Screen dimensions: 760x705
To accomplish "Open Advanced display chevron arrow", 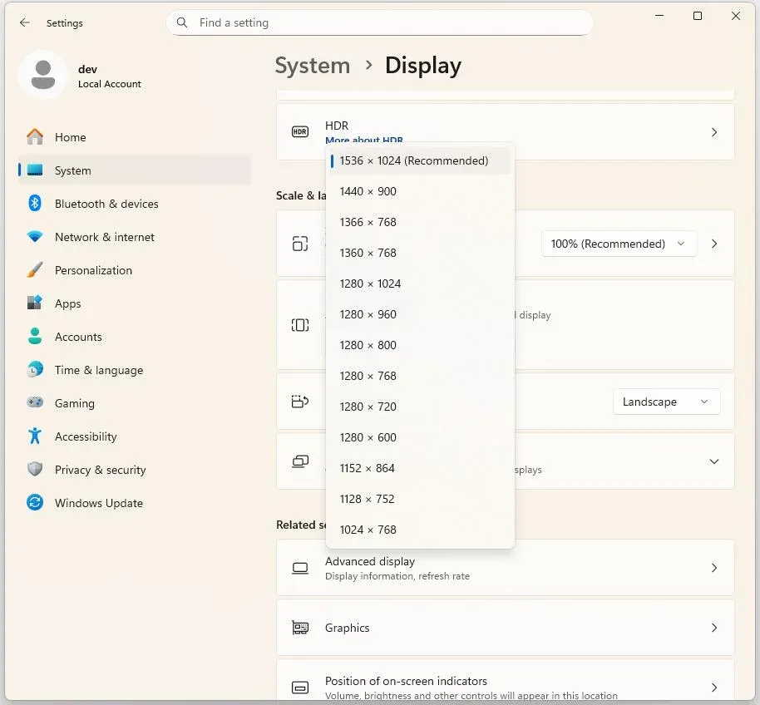I will coord(714,568).
